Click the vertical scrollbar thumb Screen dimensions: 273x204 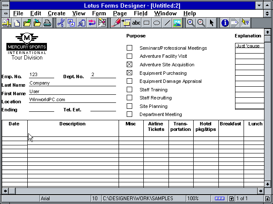pyautogui.click(x=267, y=39)
